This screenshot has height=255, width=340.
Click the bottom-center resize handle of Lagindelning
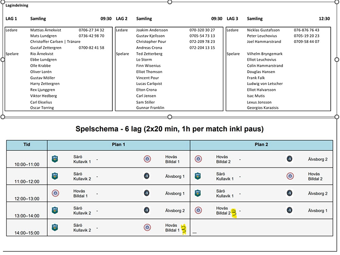click(170, 117)
